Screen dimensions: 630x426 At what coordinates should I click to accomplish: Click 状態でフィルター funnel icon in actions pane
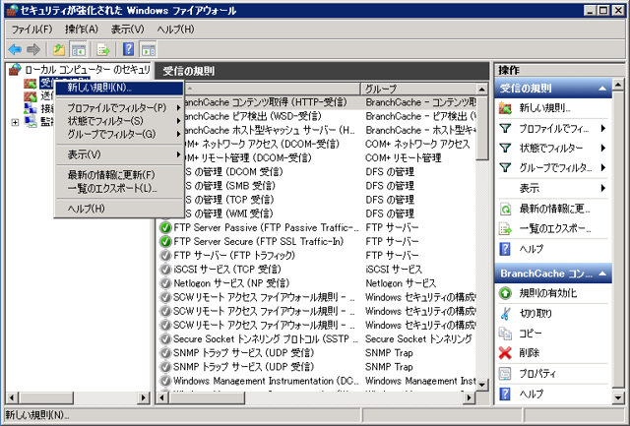[x=505, y=148]
